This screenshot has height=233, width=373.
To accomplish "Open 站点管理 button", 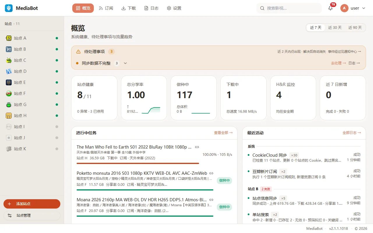I will point(32,216).
